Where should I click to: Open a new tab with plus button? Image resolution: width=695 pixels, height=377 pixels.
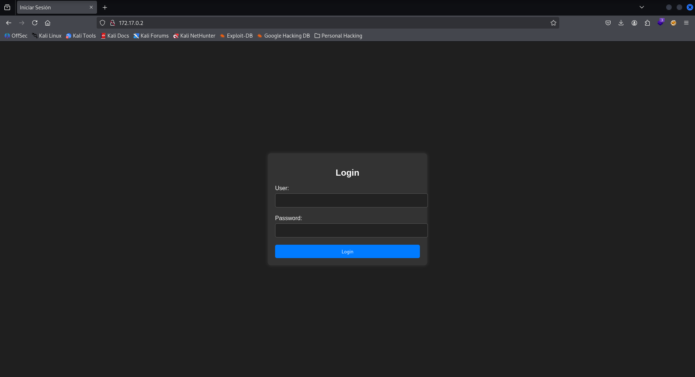105,7
